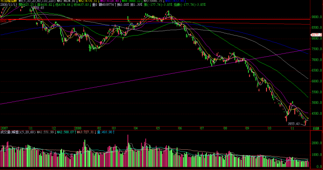Viewport: 323px width, 170px height.
Task: Click the 7500.0 price axis label
Action: (317, 49)
